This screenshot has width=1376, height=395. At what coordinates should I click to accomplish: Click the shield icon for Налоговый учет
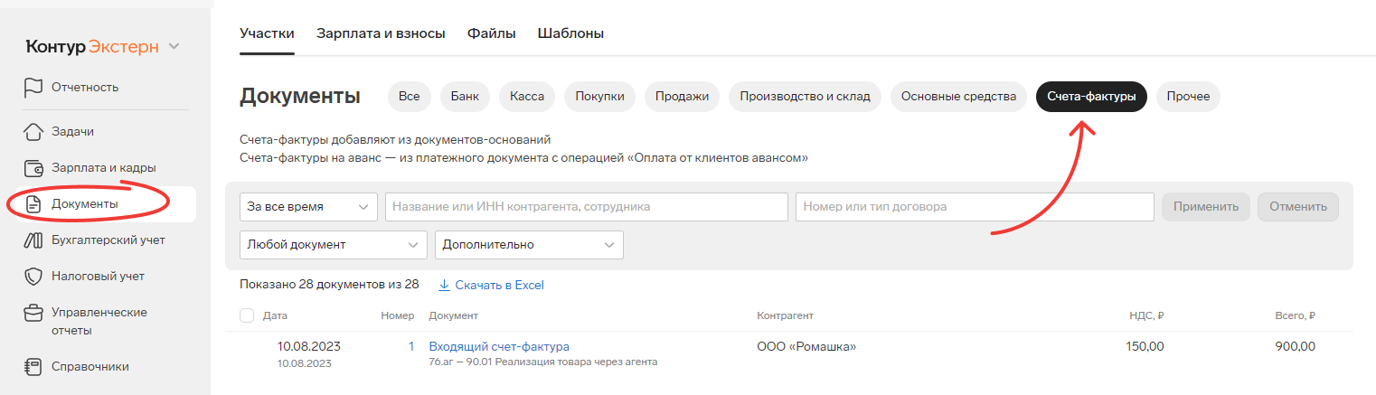tap(33, 277)
